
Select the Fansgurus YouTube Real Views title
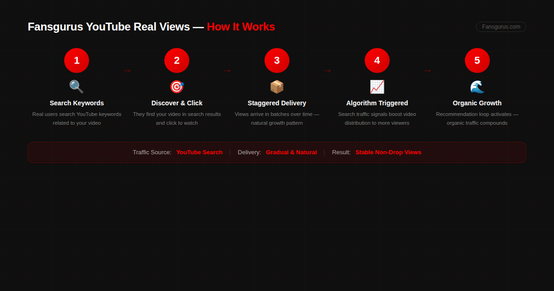(108, 26)
